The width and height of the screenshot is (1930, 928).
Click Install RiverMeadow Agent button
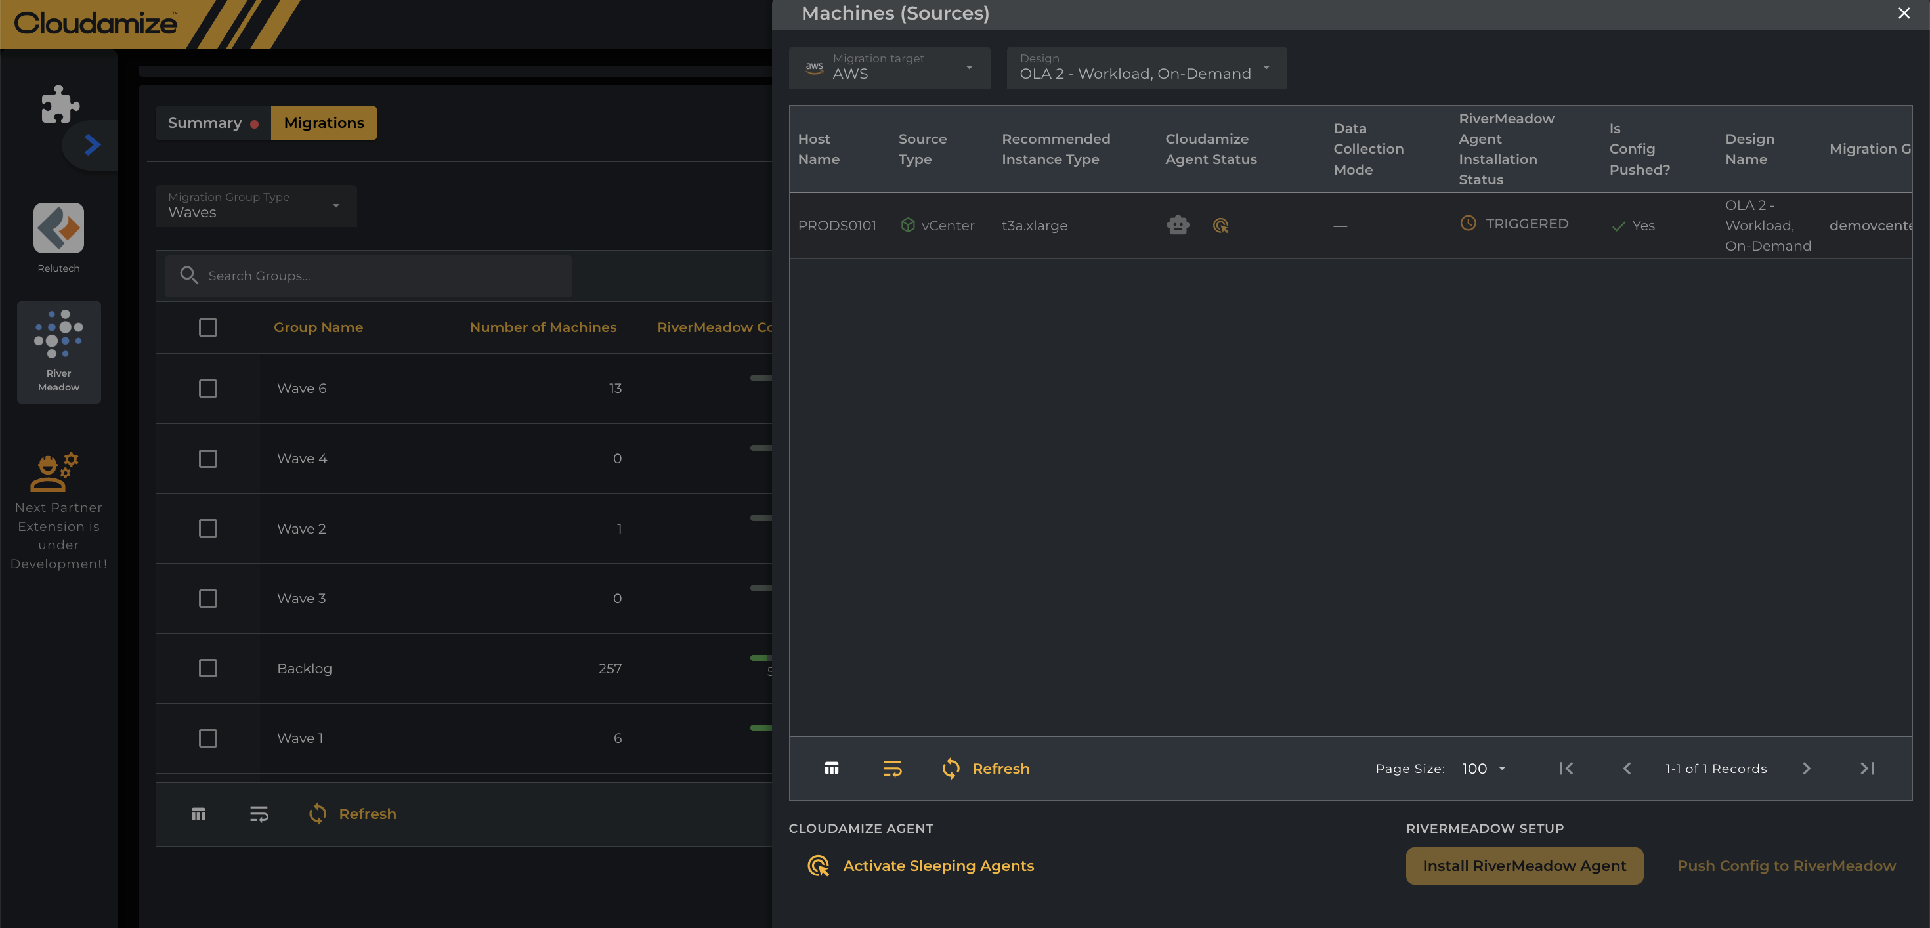1524,866
